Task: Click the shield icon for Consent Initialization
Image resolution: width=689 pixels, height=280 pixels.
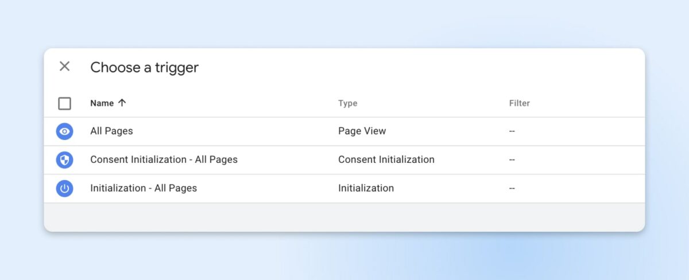Action: [65, 160]
